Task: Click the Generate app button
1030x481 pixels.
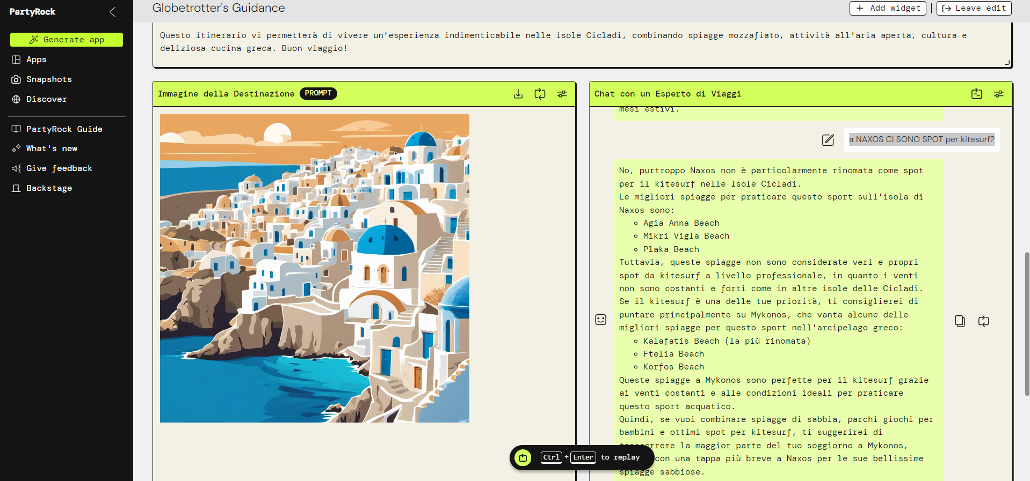Action: coord(67,40)
